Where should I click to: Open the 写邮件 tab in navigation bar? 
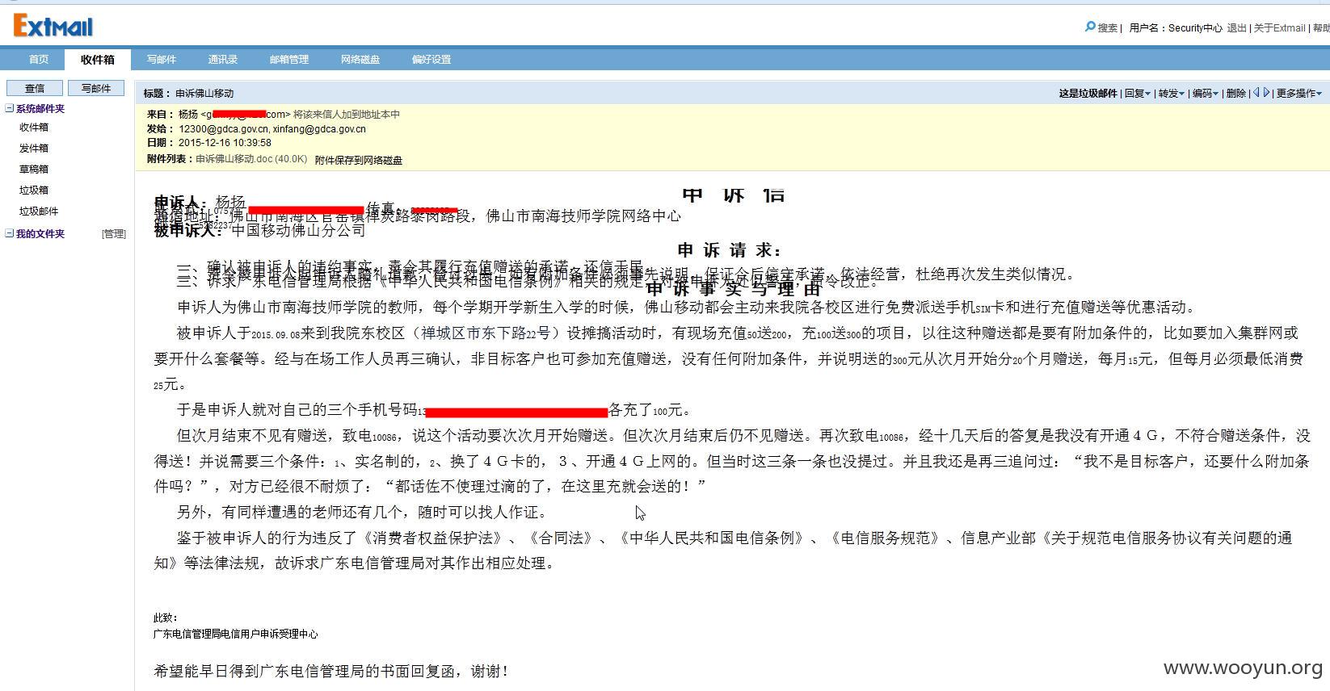pyautogui.click(x=162, y=59)
